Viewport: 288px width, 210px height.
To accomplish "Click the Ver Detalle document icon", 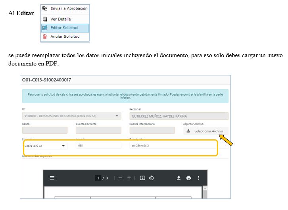I will tap(45, 19).
